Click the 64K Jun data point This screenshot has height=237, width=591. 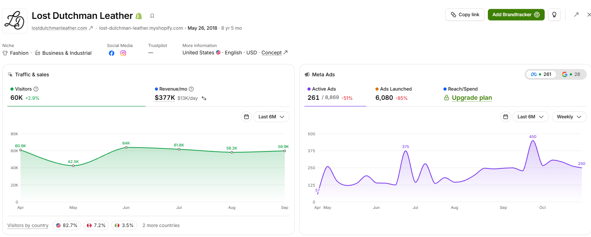pos(126,147)
